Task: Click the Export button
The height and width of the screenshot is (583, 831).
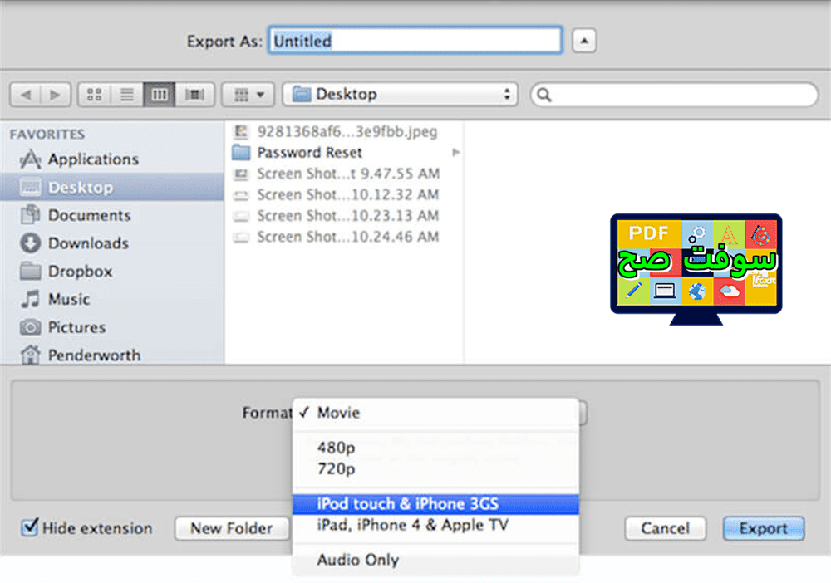Action: [x=762, y=528]
